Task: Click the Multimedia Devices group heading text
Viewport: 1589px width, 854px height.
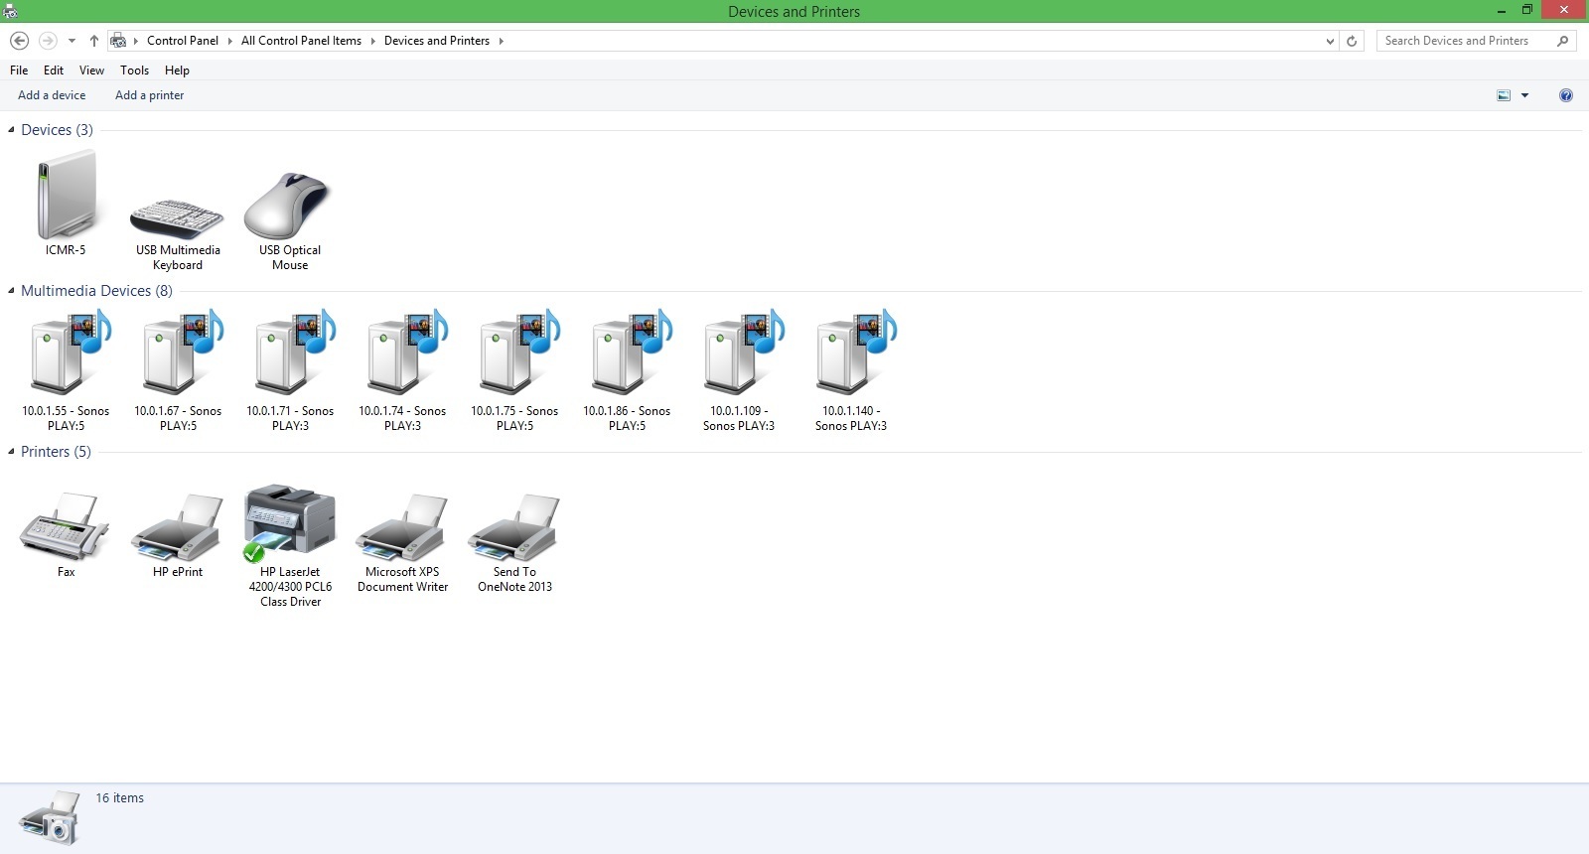Action: (96, 291)
